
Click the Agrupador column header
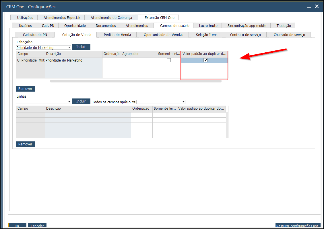point(139,54)
